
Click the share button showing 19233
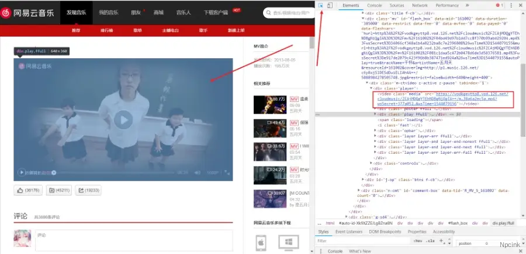coord(88,190)
